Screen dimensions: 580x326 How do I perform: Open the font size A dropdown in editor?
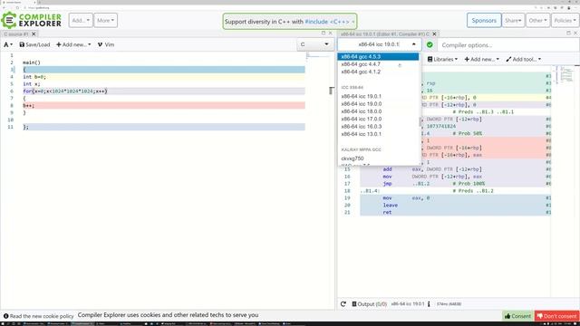tap(8, 44)
